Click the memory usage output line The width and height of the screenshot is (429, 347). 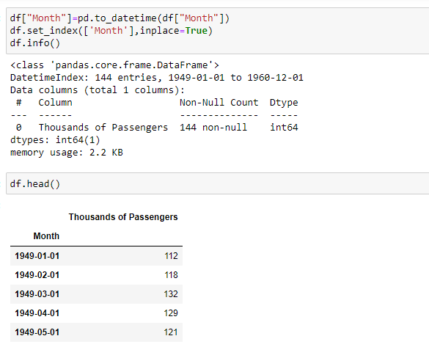point(67,153)
